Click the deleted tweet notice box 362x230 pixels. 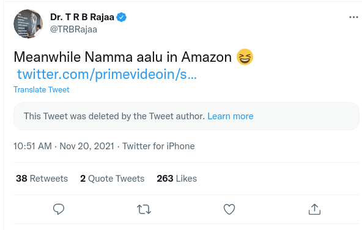point(187,116)
